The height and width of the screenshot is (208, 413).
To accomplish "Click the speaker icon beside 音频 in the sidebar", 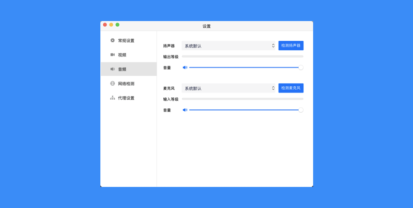I will 112,69.
